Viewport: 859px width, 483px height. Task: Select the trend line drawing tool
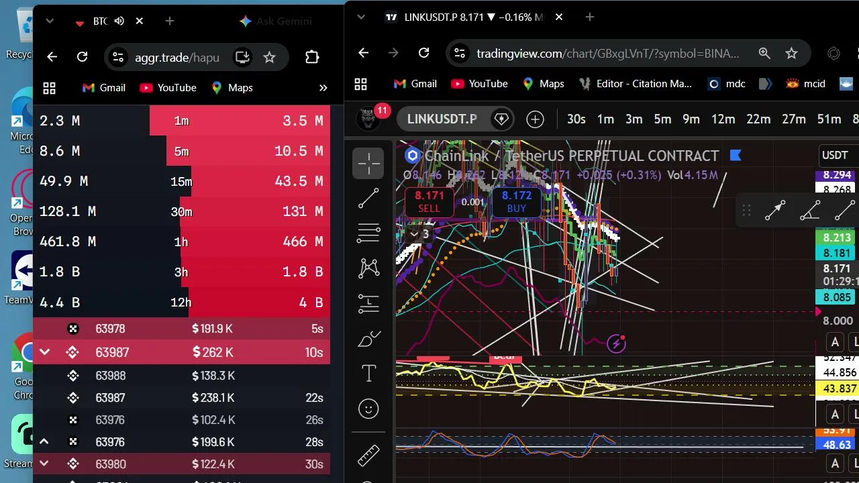pyautogui.click(x=368, y=198)
